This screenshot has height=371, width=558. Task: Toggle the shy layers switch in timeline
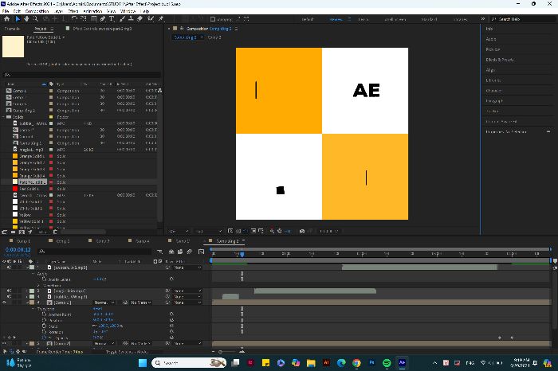[171, 252]
